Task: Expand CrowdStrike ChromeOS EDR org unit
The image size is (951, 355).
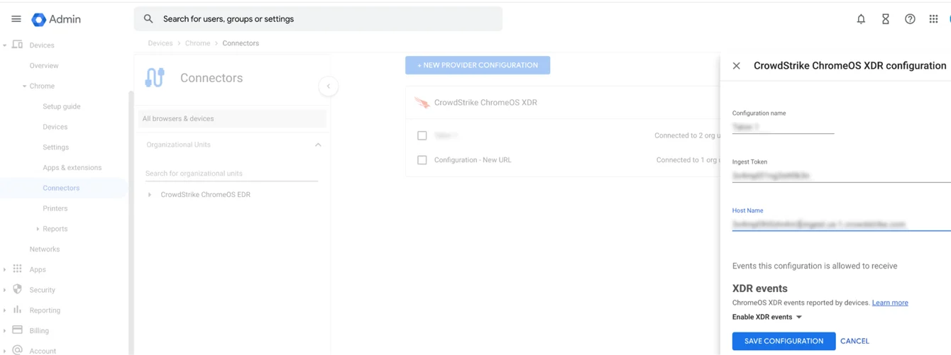Action: pos(150,195)
